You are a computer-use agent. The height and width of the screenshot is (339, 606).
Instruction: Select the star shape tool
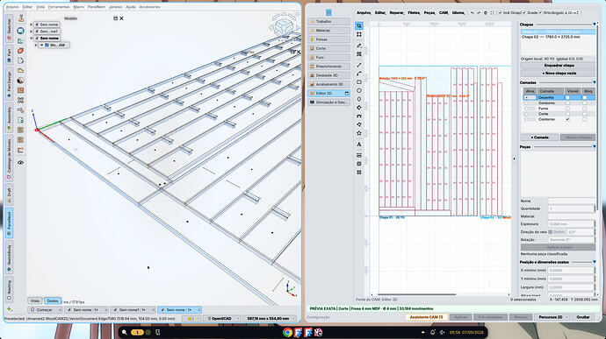(359, 133)
